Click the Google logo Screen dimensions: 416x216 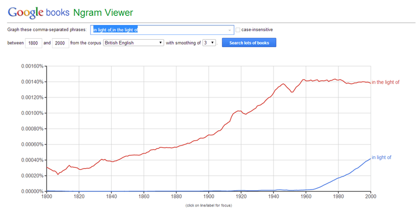tap(25, 12)
